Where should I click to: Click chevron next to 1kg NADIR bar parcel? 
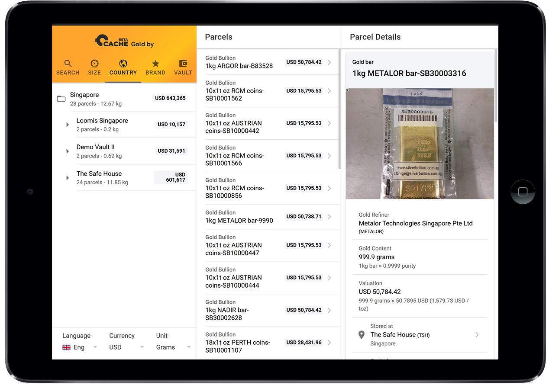click(x=329, y=310)
